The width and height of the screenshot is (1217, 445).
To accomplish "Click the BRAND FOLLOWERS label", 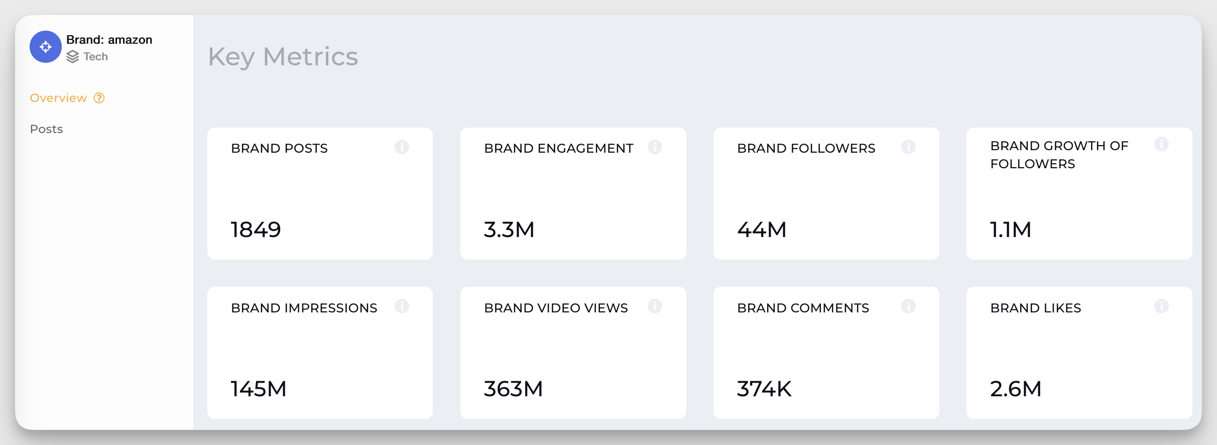I will pos(806,148).
